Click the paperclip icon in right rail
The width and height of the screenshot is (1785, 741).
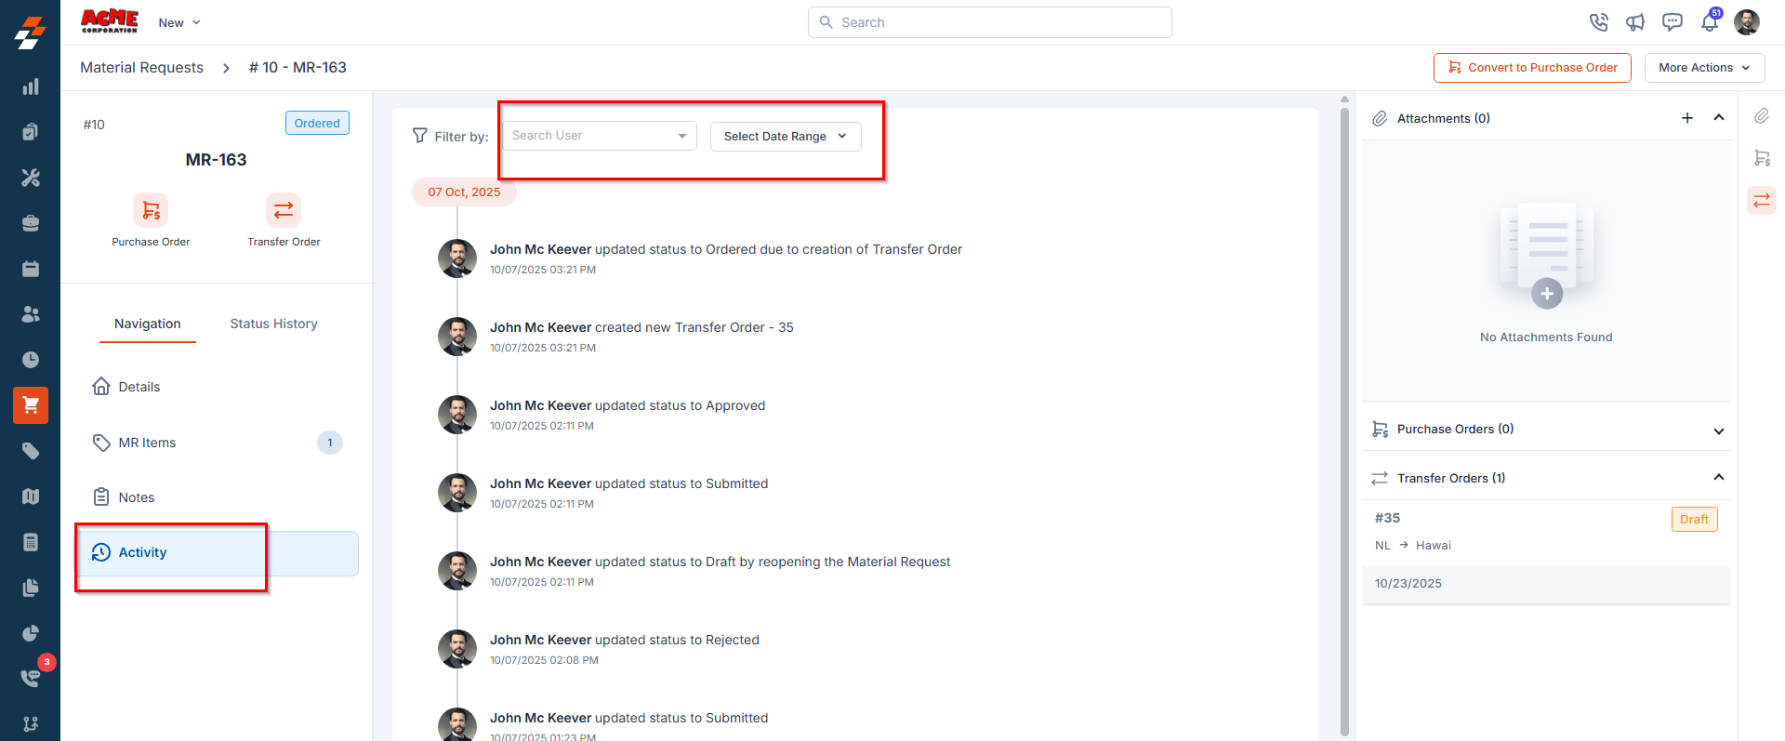tap(1762, 116)
